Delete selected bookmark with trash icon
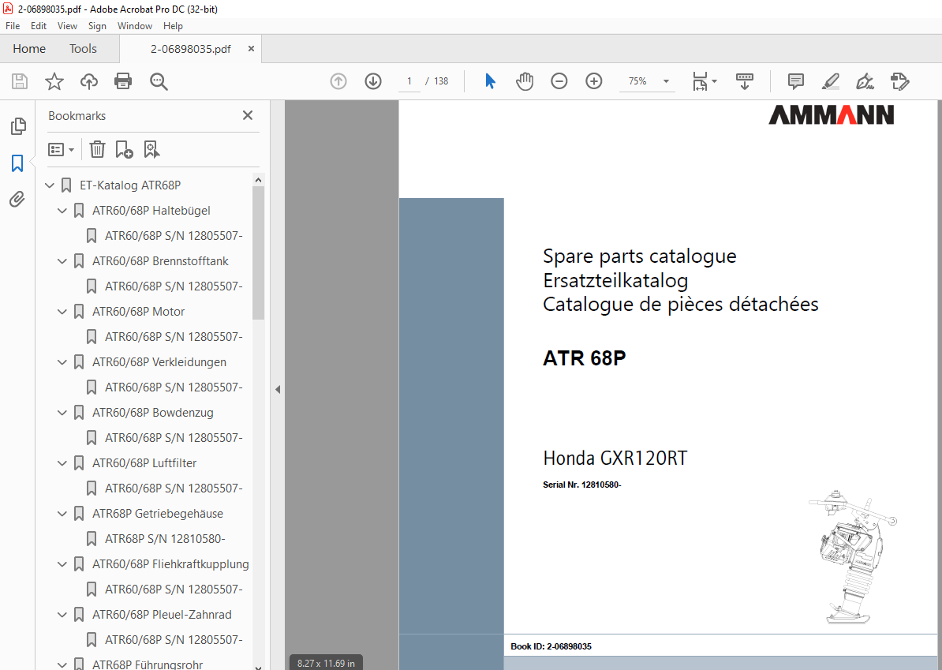This screenshot has width=942, height=670. click(97, 149)
